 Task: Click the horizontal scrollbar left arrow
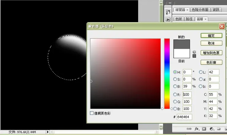pyautogui.click(x=52, y=132)
